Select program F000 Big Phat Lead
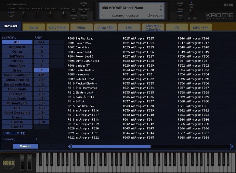Screen dimensions: 236x173 point(80,39)
